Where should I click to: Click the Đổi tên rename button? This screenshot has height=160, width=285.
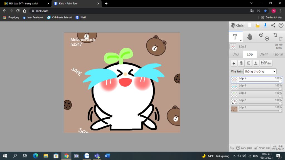click(266, 63)
